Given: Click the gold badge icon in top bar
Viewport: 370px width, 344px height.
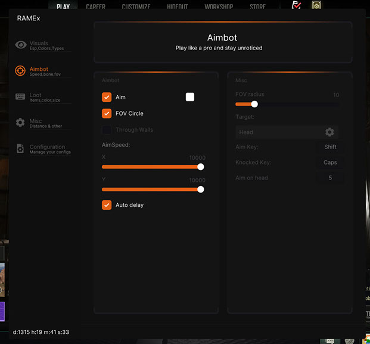Looking at the screenshot, I should [316, 6].
